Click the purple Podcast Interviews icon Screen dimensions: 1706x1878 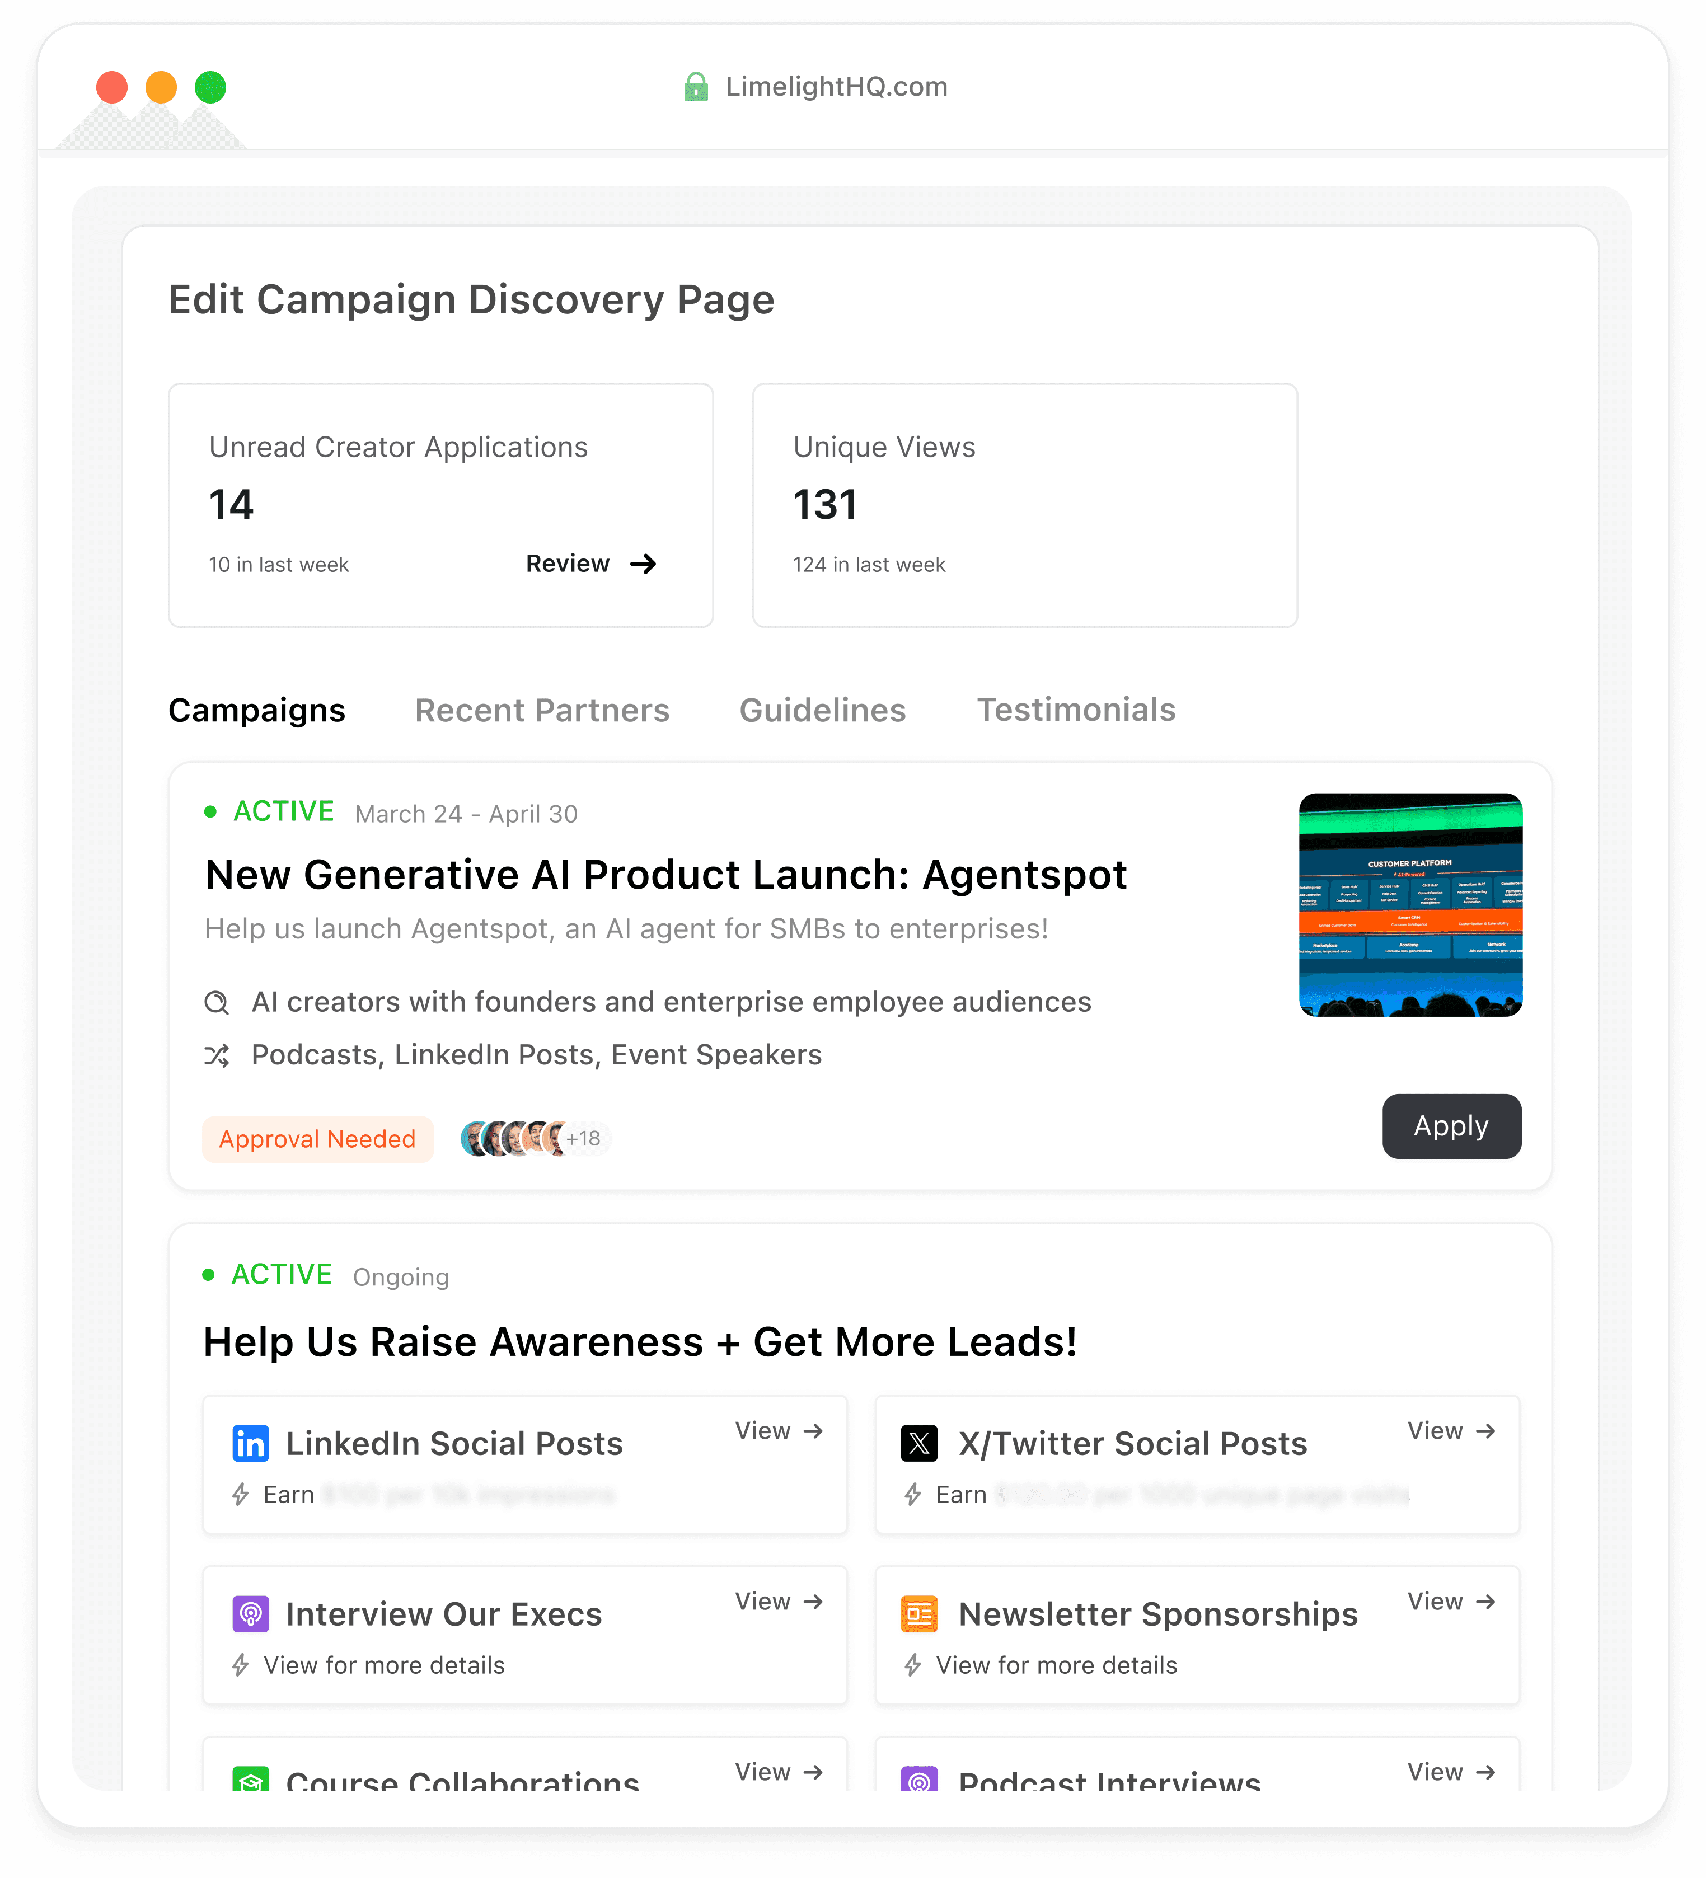920,1778
